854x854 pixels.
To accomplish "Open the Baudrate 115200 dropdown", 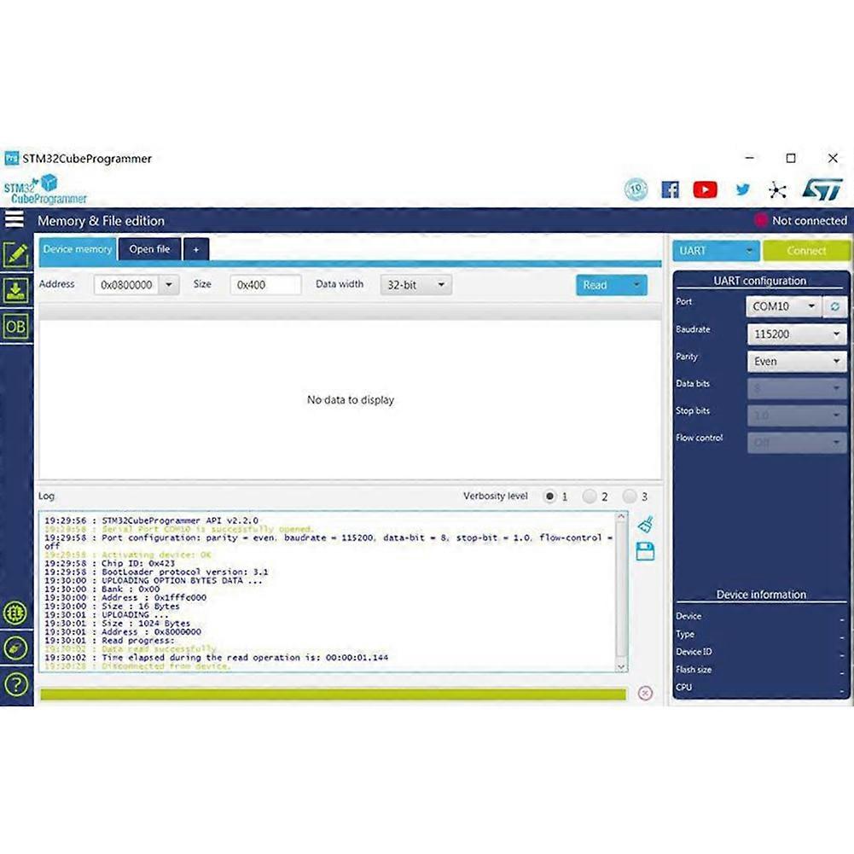I will [x=797, y=334].
